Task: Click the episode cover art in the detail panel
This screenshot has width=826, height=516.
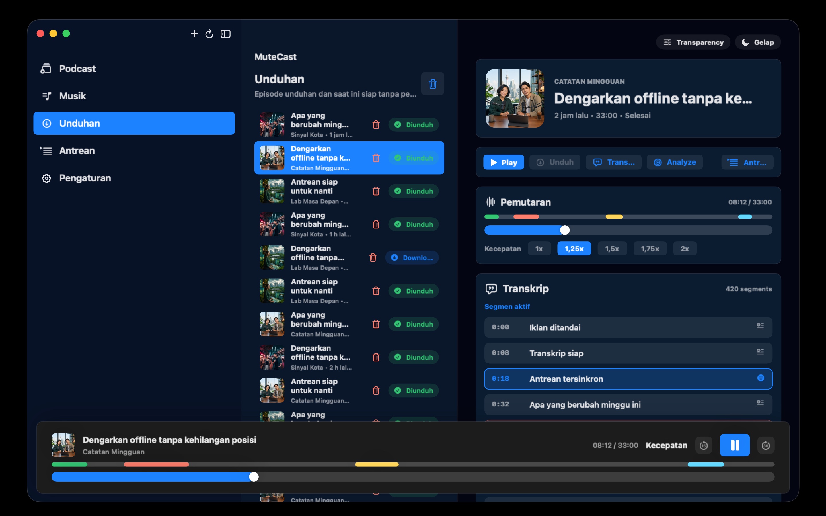Action: coord(515,98)
